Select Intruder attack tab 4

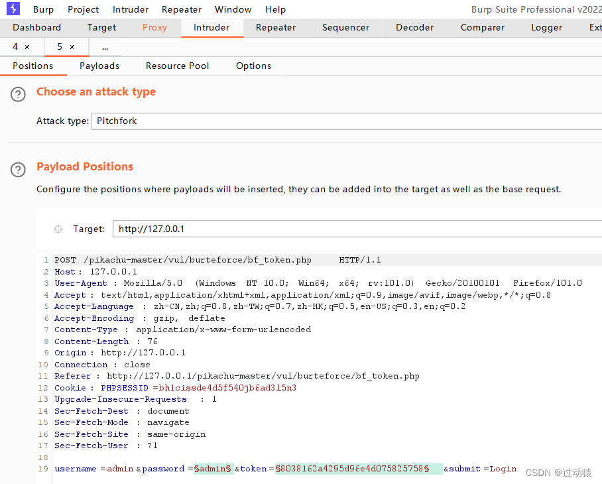point(15,47)
